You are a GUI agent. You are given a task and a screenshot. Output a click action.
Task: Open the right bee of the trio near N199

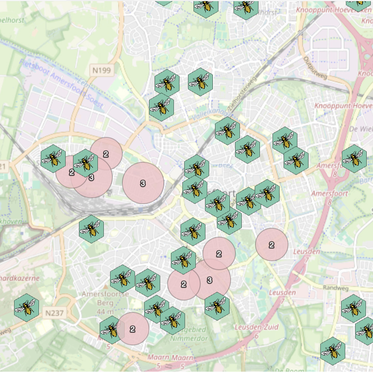(x=200, y=82)
